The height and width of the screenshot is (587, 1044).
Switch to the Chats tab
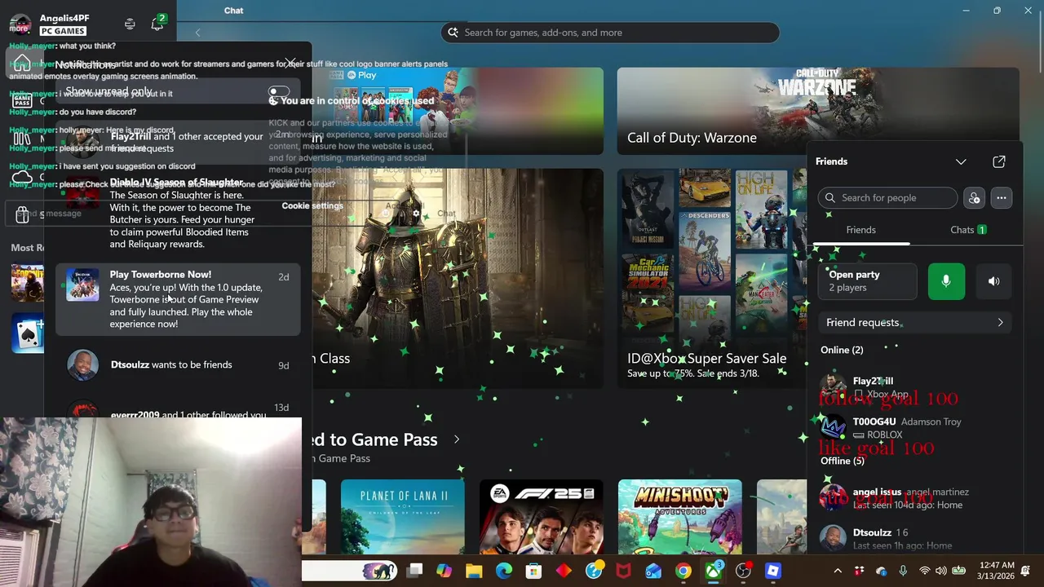pos(968,230)
